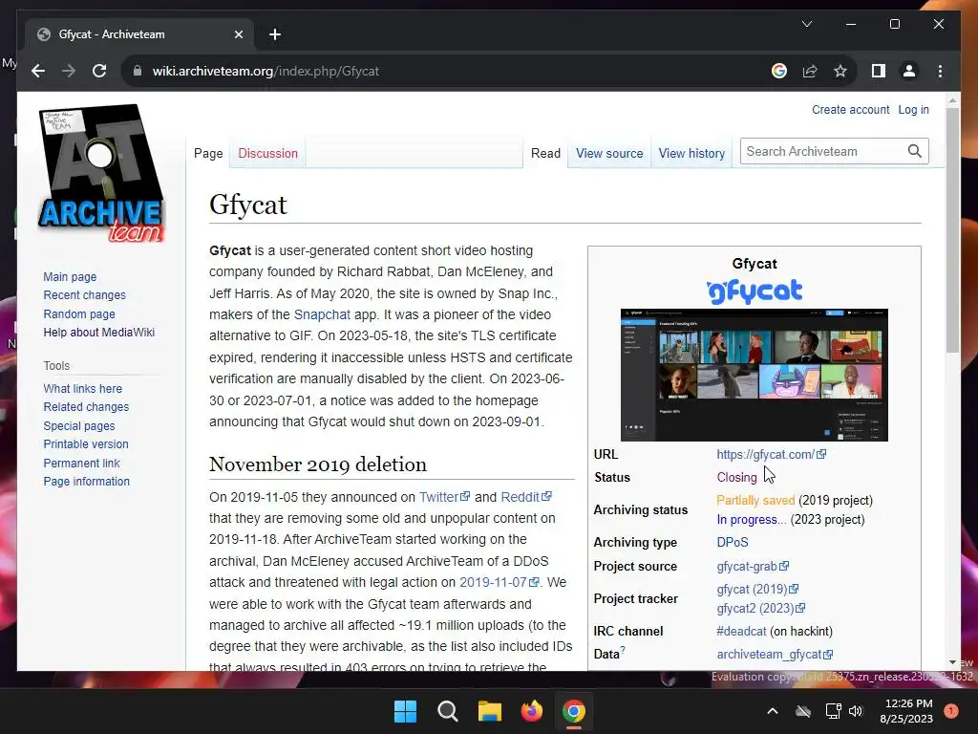
Task: Open volume control in tray
Action: pyautogui.click(x=856, y=711)
